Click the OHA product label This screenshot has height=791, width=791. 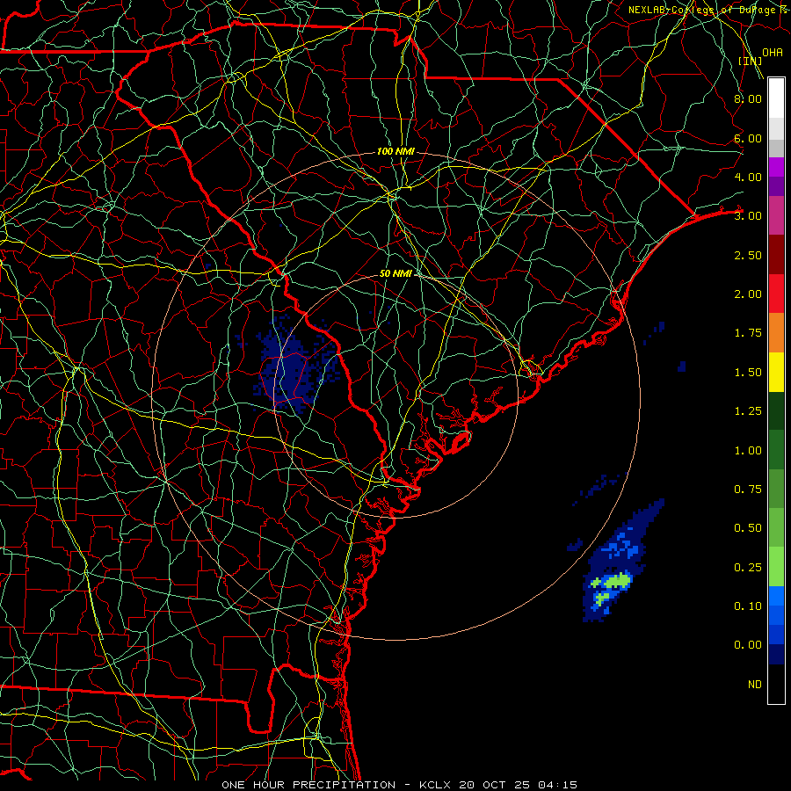(773, 52)
